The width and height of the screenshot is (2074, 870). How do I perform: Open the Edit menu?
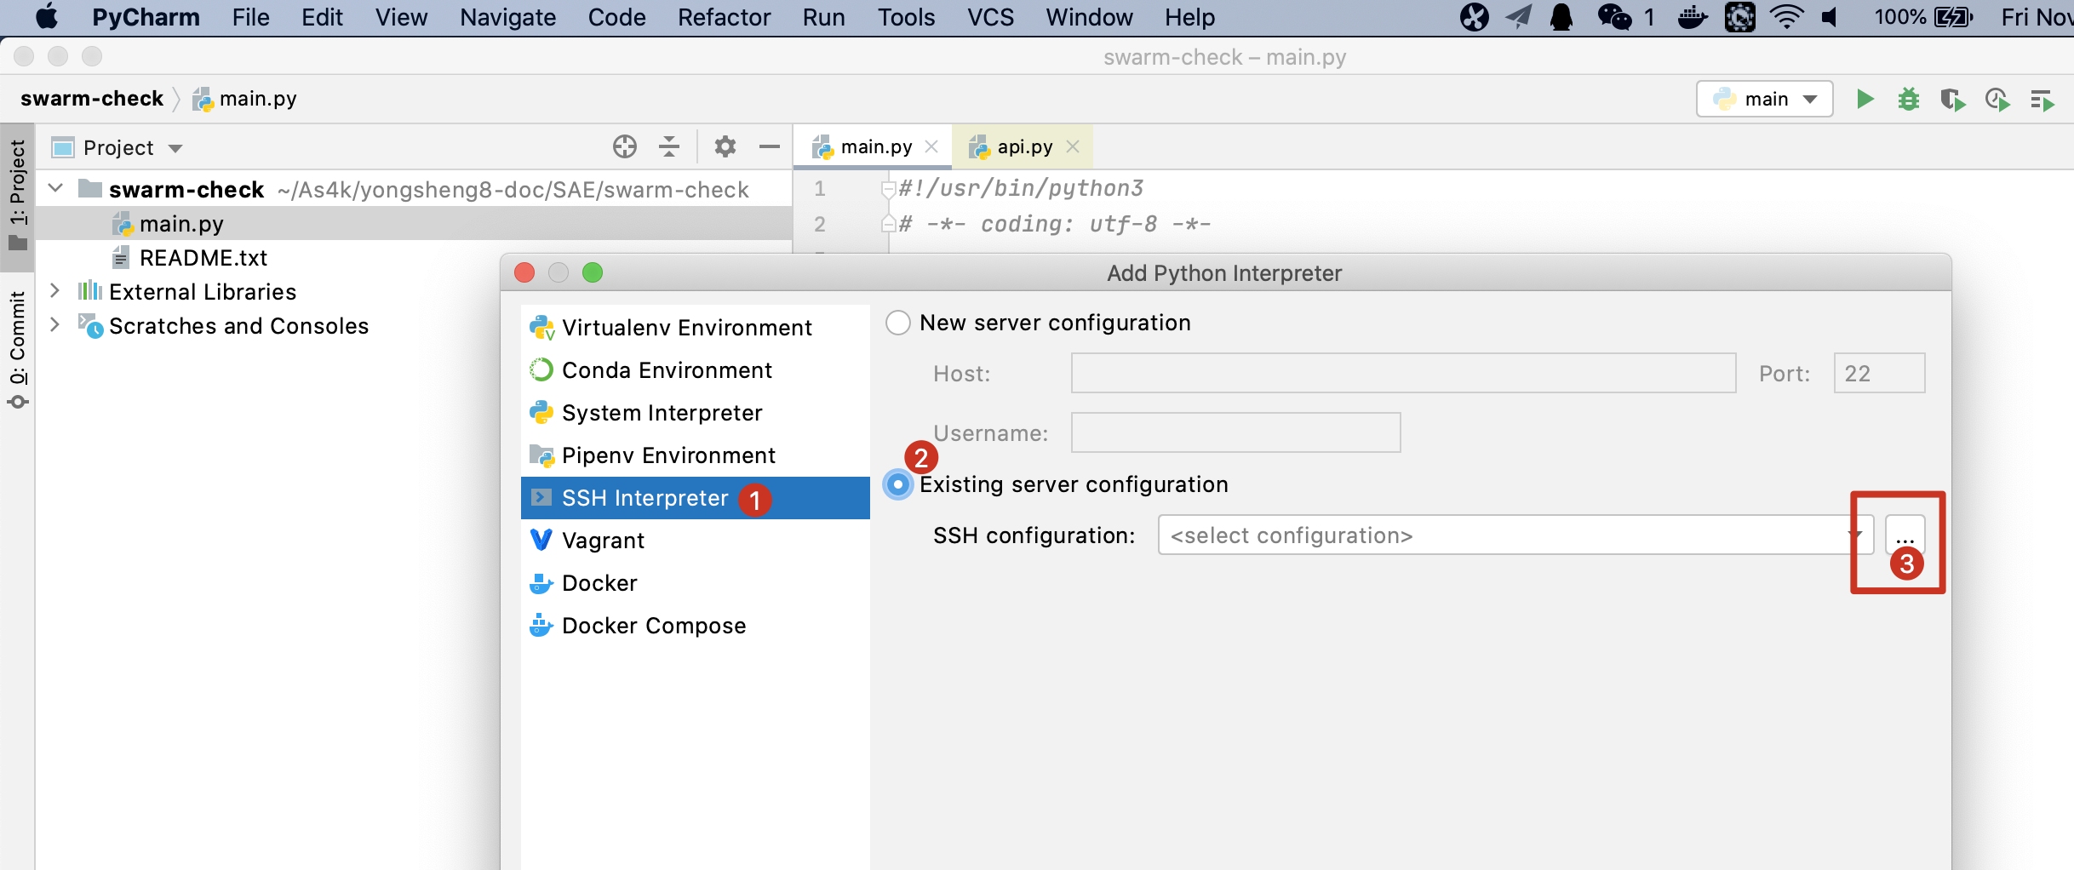click(x=322, y=17)
